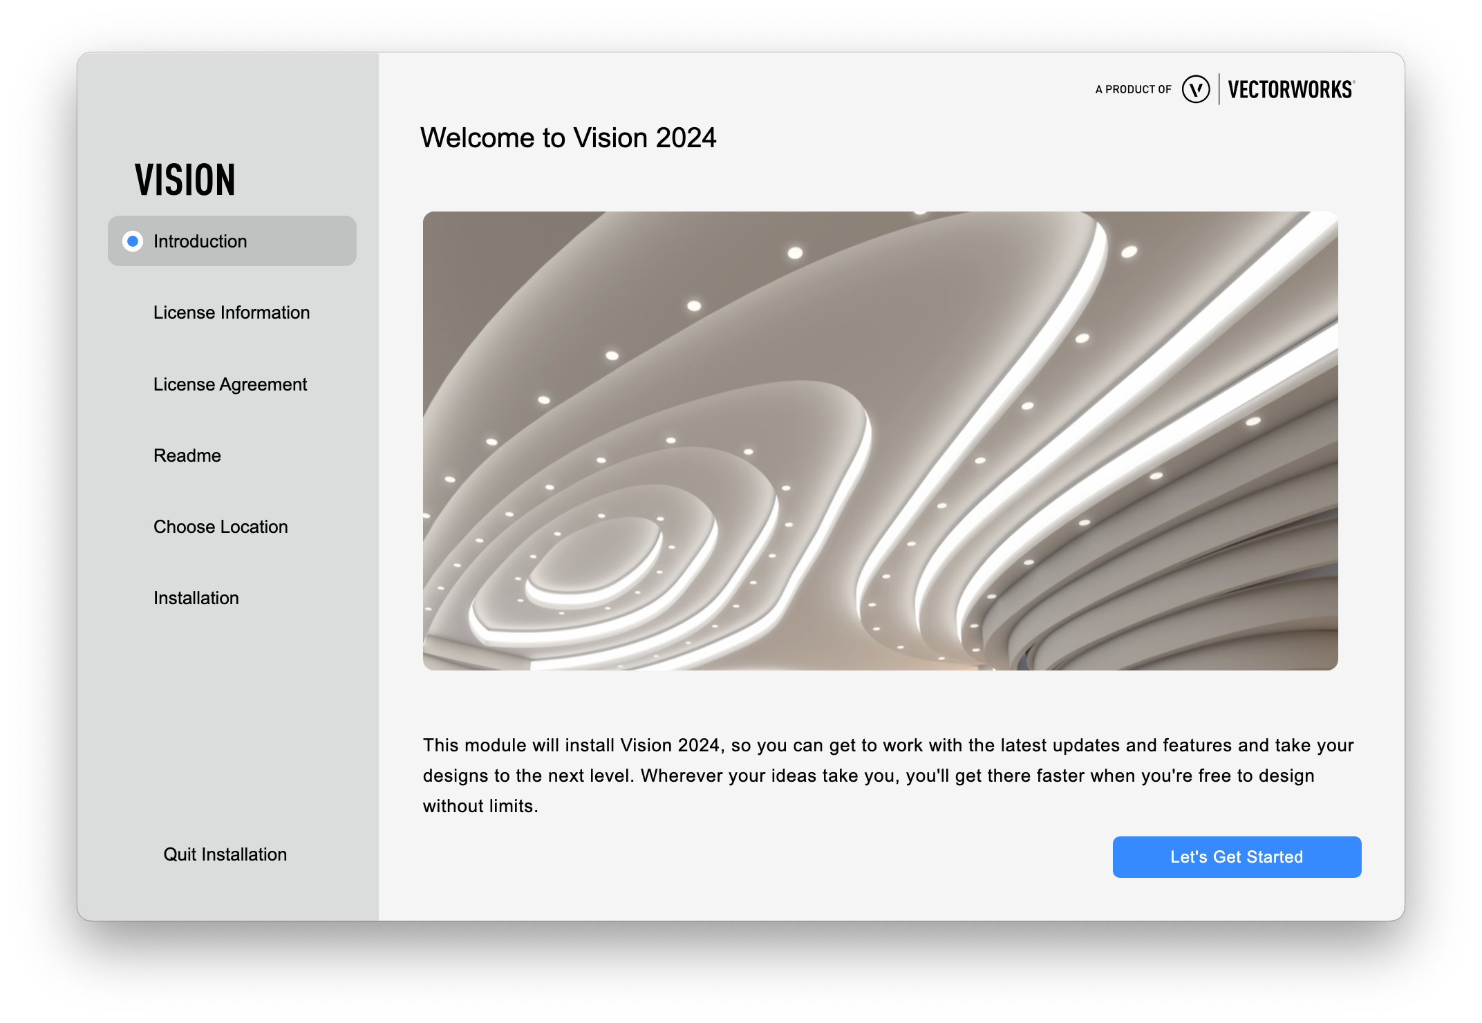Open the Readme step
Screen dimensions: 1482x1023
187,456
